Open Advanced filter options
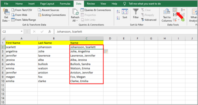 pos(148,20)
